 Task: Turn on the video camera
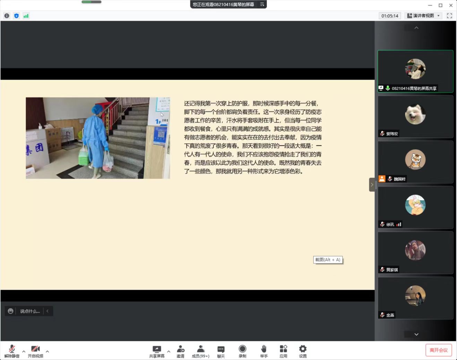35,349
